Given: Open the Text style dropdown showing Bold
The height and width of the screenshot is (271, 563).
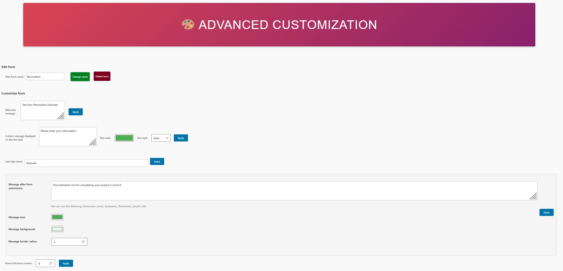Looking at the screenshot, I should click(161, 138).
